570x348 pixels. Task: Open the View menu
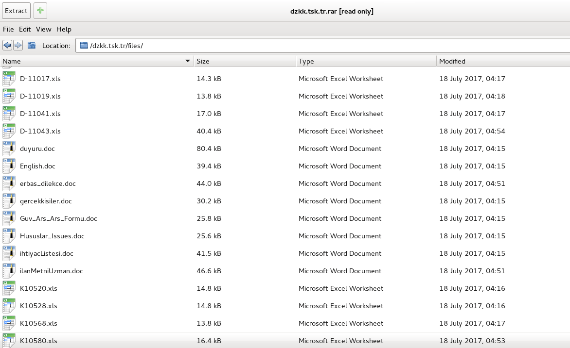pos(43,29)
